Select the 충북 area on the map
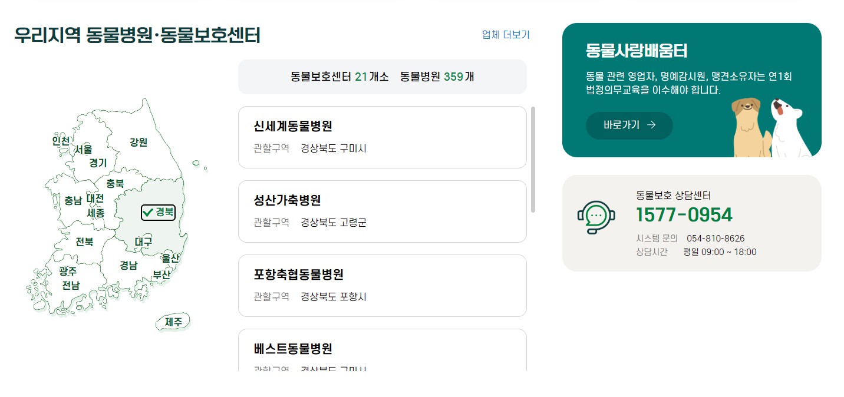The height and width of the screenshot is (397, 844). tap(114, 183)
